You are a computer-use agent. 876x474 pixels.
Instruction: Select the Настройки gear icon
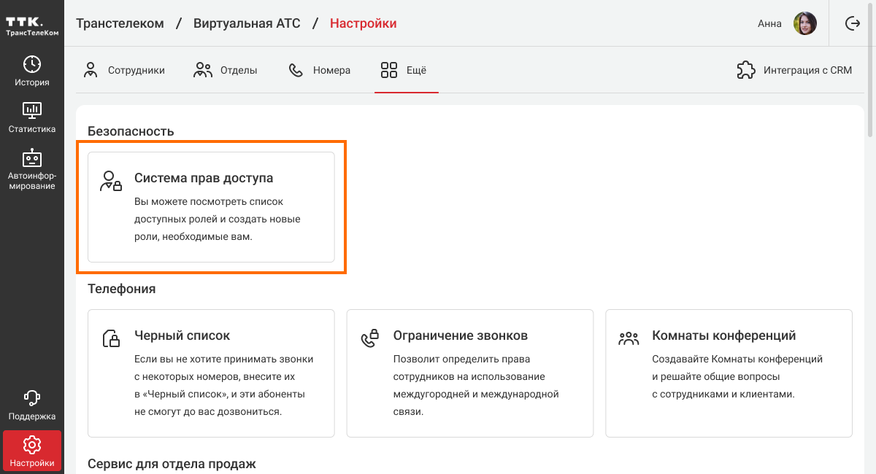point(32,445)
